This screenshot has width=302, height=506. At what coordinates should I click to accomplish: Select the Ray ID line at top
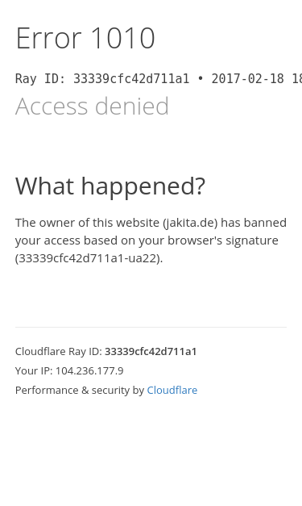(x=159, y=79)
